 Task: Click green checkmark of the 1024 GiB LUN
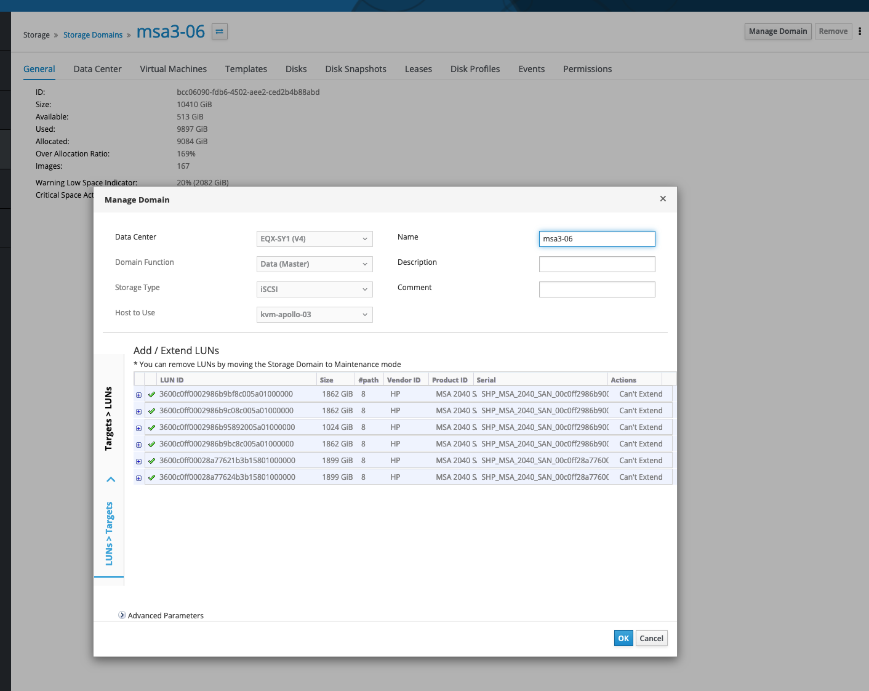click(x=151, y=427)
